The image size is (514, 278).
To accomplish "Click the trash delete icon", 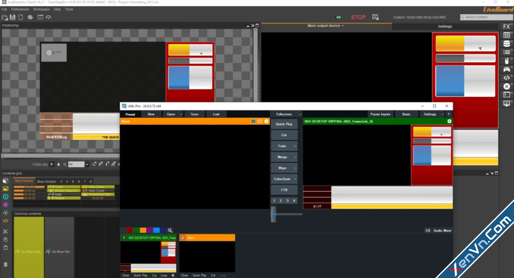I will (6, 264).
